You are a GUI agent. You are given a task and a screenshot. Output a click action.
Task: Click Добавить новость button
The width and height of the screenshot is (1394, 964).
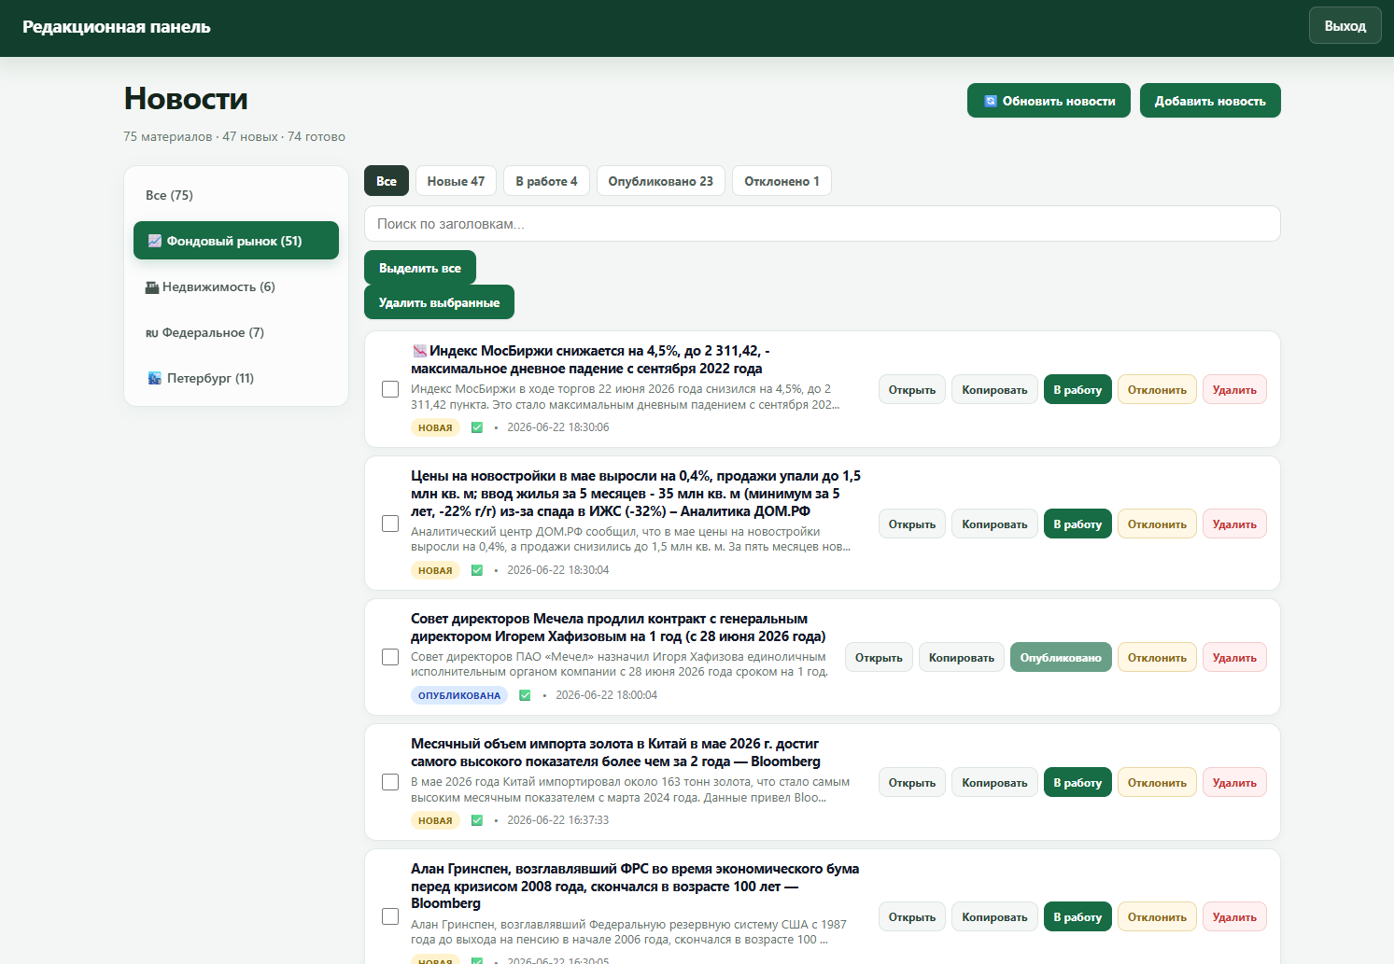pyautogui.click(x=1210, y=101)
